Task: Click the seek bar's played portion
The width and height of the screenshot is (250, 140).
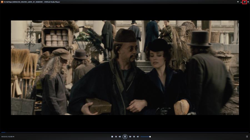Action: [2, 133]
